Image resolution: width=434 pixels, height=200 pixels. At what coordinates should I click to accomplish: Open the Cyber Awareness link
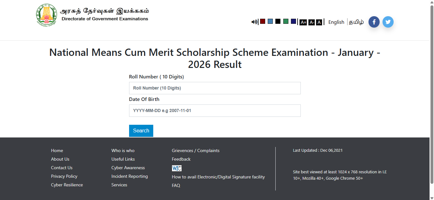[x=128, y=168]
